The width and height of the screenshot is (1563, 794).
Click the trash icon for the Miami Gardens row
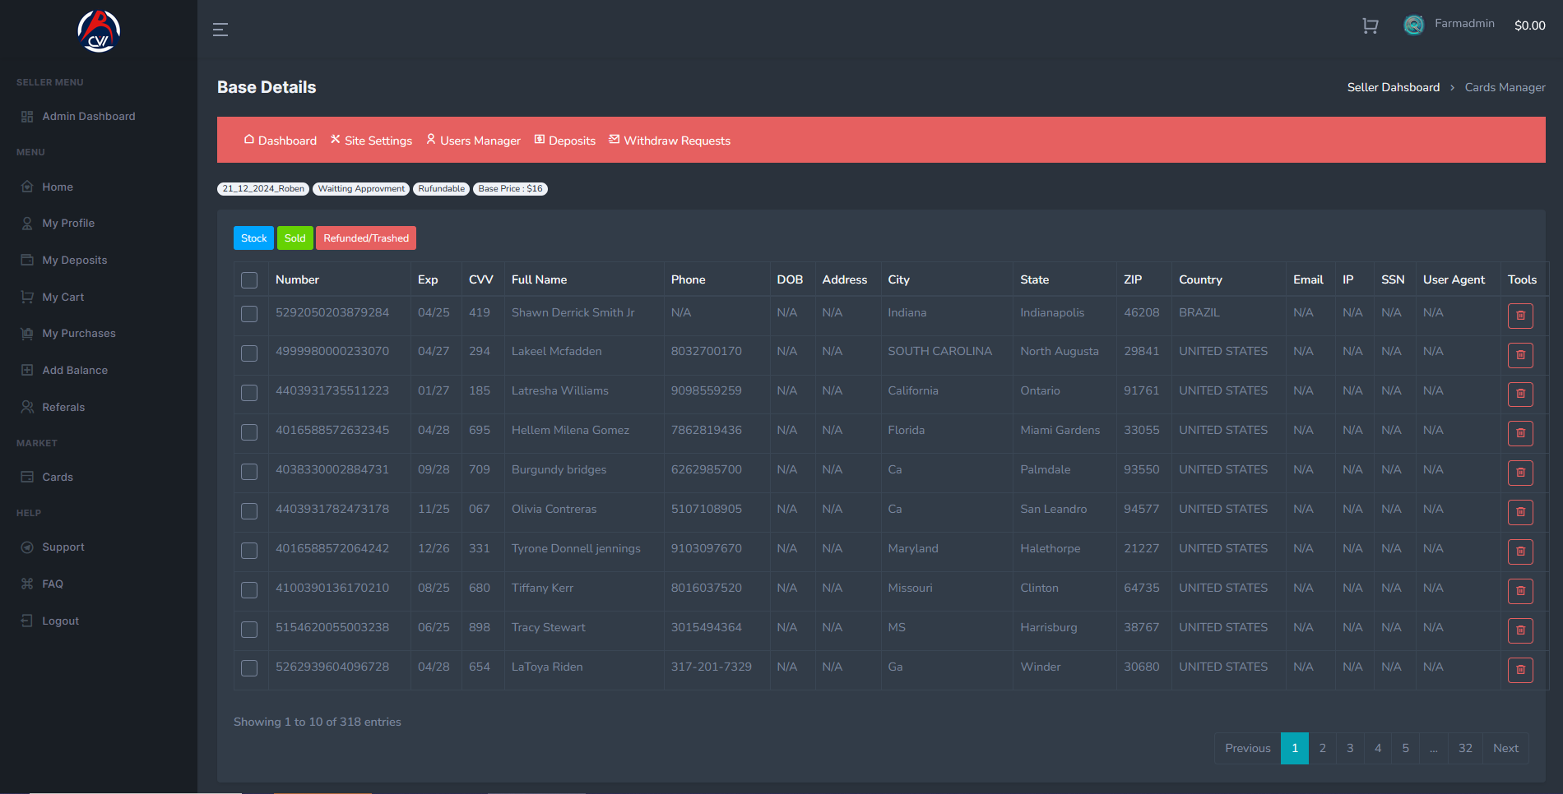tap(1520, 433)
